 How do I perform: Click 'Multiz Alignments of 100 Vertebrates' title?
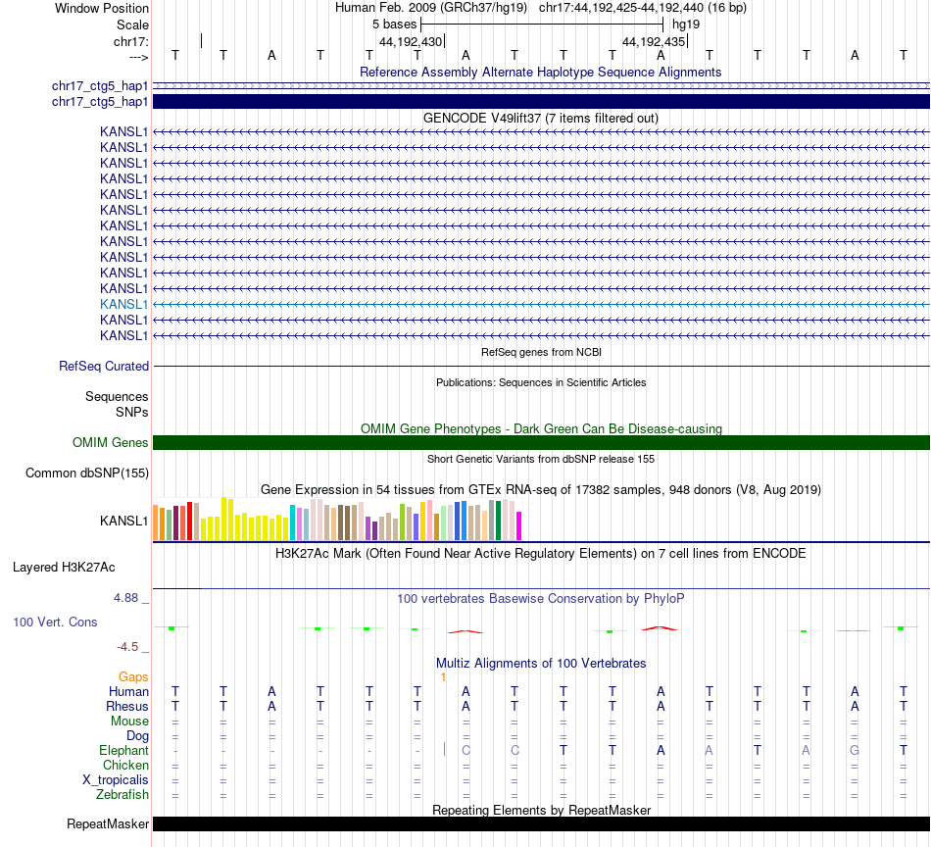541,664
